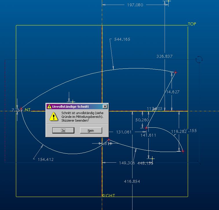The image size is (219, 210).
Task: Click the sketch endpoint at upper right arc
Action: point(176,72)
